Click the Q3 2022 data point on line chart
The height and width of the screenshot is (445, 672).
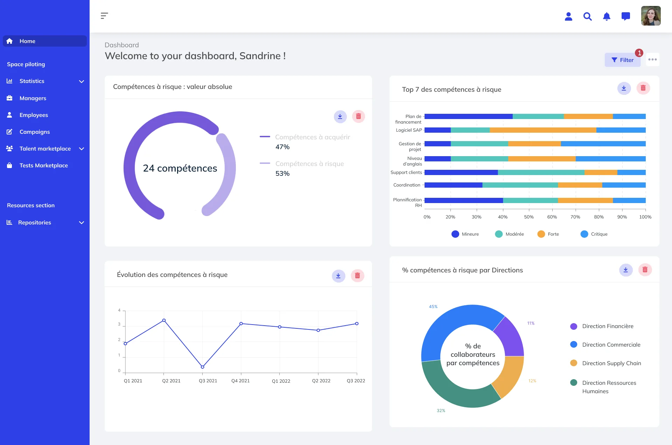[x=357, y=324]
